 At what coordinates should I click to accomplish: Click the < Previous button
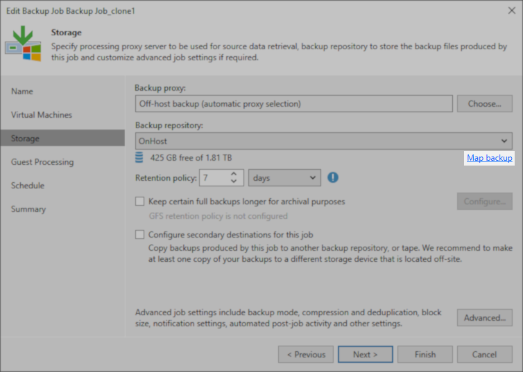coord(306,355)
